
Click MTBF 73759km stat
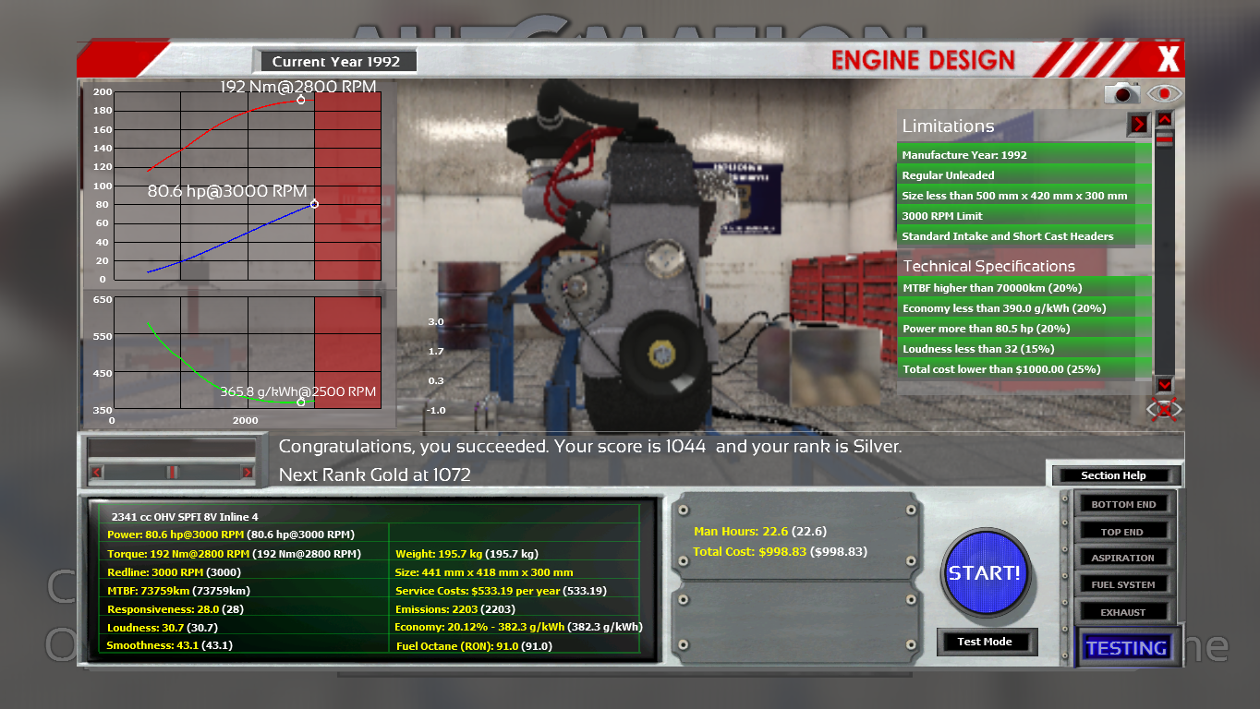click(178, 591)
